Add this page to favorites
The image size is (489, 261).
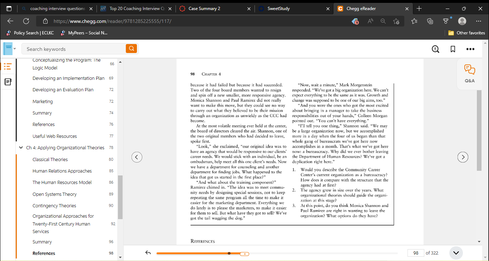[x=396, y=21]
